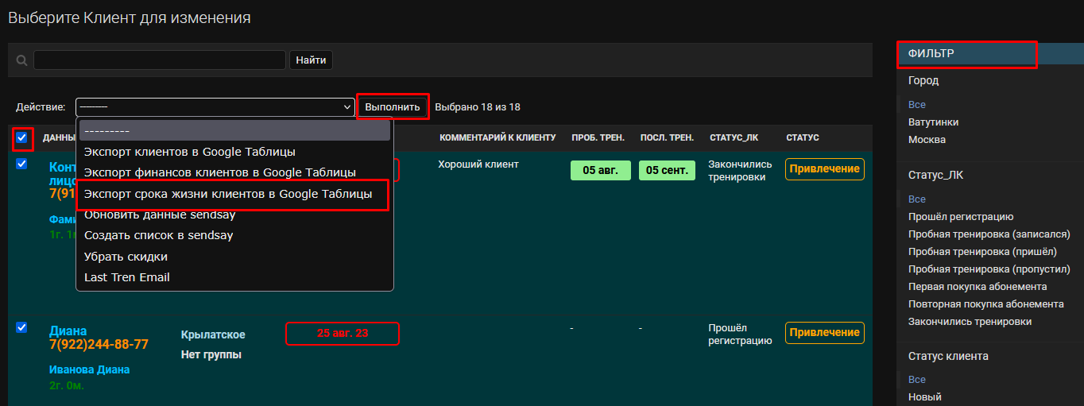Image resolution: width=1084 pixels, height=406 pixels.
Task: Click the Найти search button
Action: tap(311, 60)
